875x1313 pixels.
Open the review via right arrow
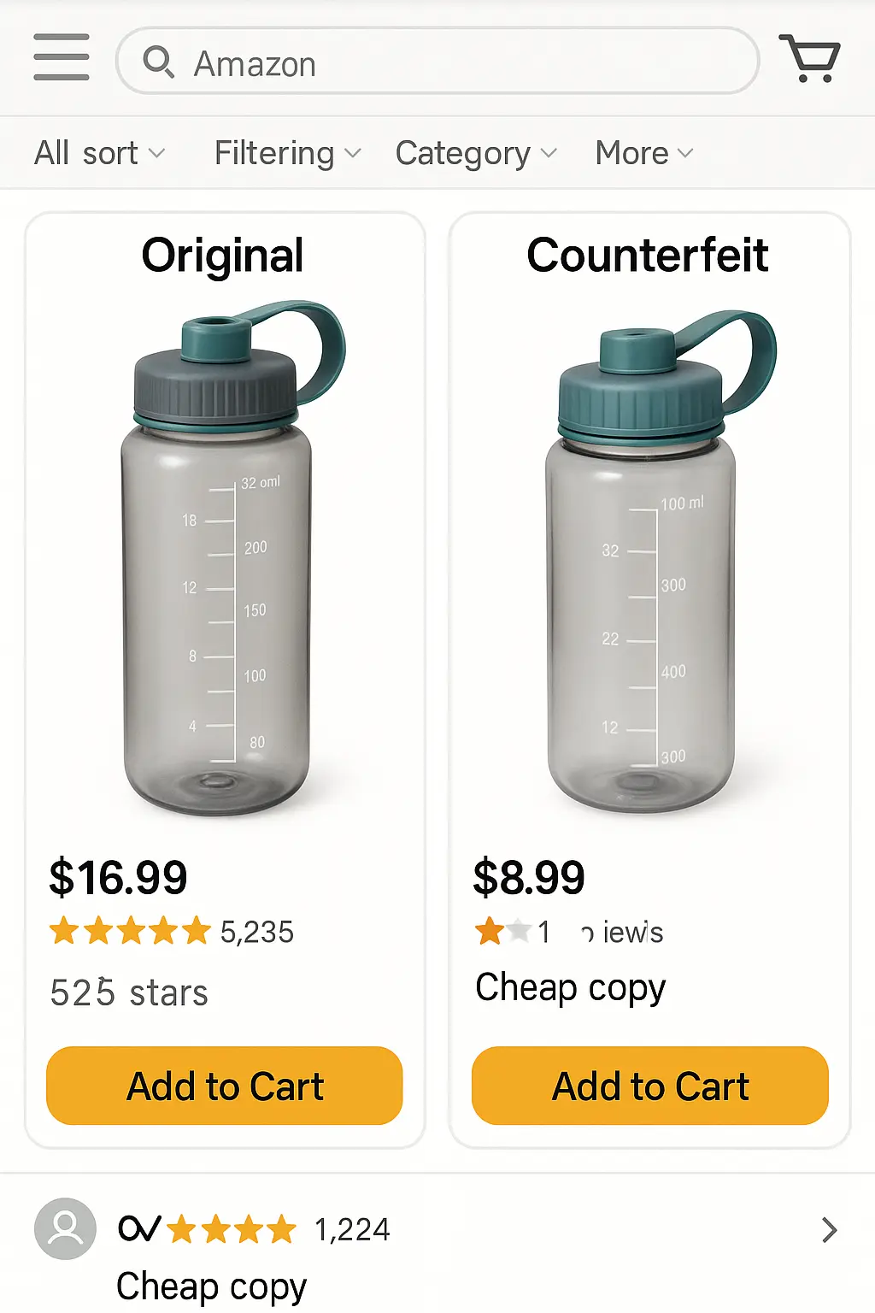[828, 1230]
